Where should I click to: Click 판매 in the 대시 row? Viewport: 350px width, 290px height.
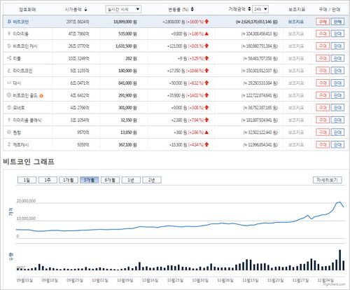(337, 83)
